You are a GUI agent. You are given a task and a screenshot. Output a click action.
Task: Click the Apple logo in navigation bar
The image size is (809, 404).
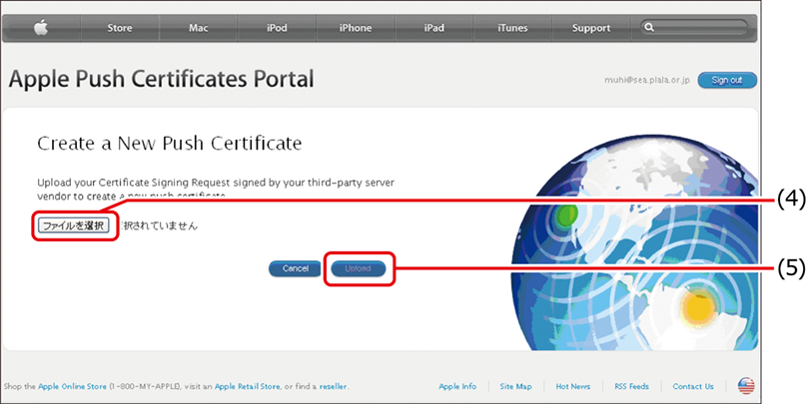click(x=41, y=28)
